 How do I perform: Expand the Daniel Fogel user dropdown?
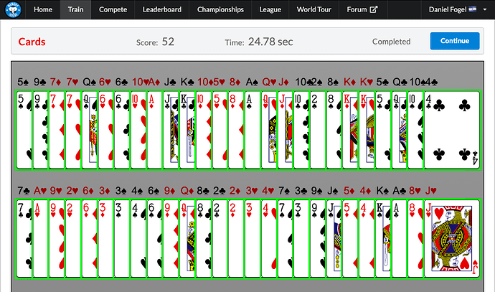[457, 9]
